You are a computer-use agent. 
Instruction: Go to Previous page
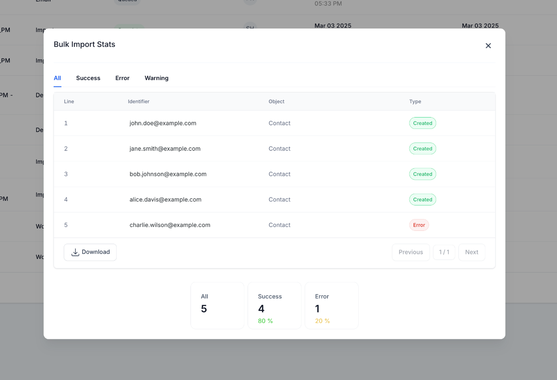pos(410,252)
